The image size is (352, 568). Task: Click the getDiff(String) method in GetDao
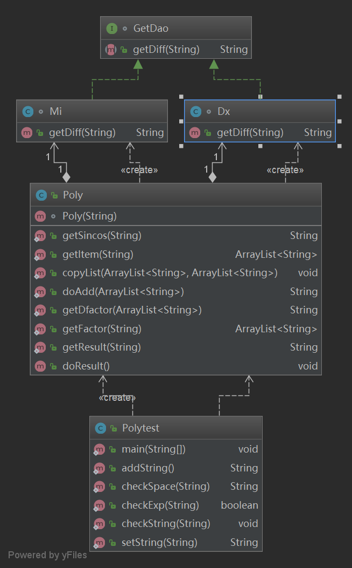(166, 50)
